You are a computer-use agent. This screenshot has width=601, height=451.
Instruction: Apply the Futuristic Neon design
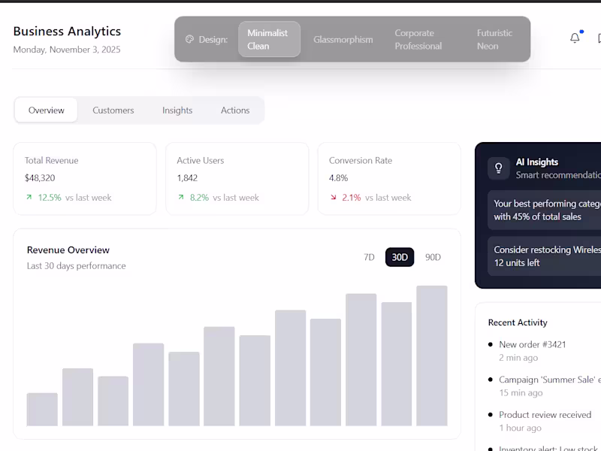(494, 40)
